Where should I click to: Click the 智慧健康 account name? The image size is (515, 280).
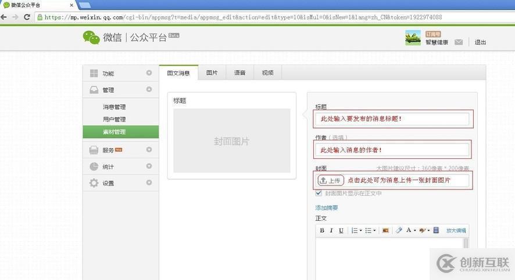click(x=437, y=42)
